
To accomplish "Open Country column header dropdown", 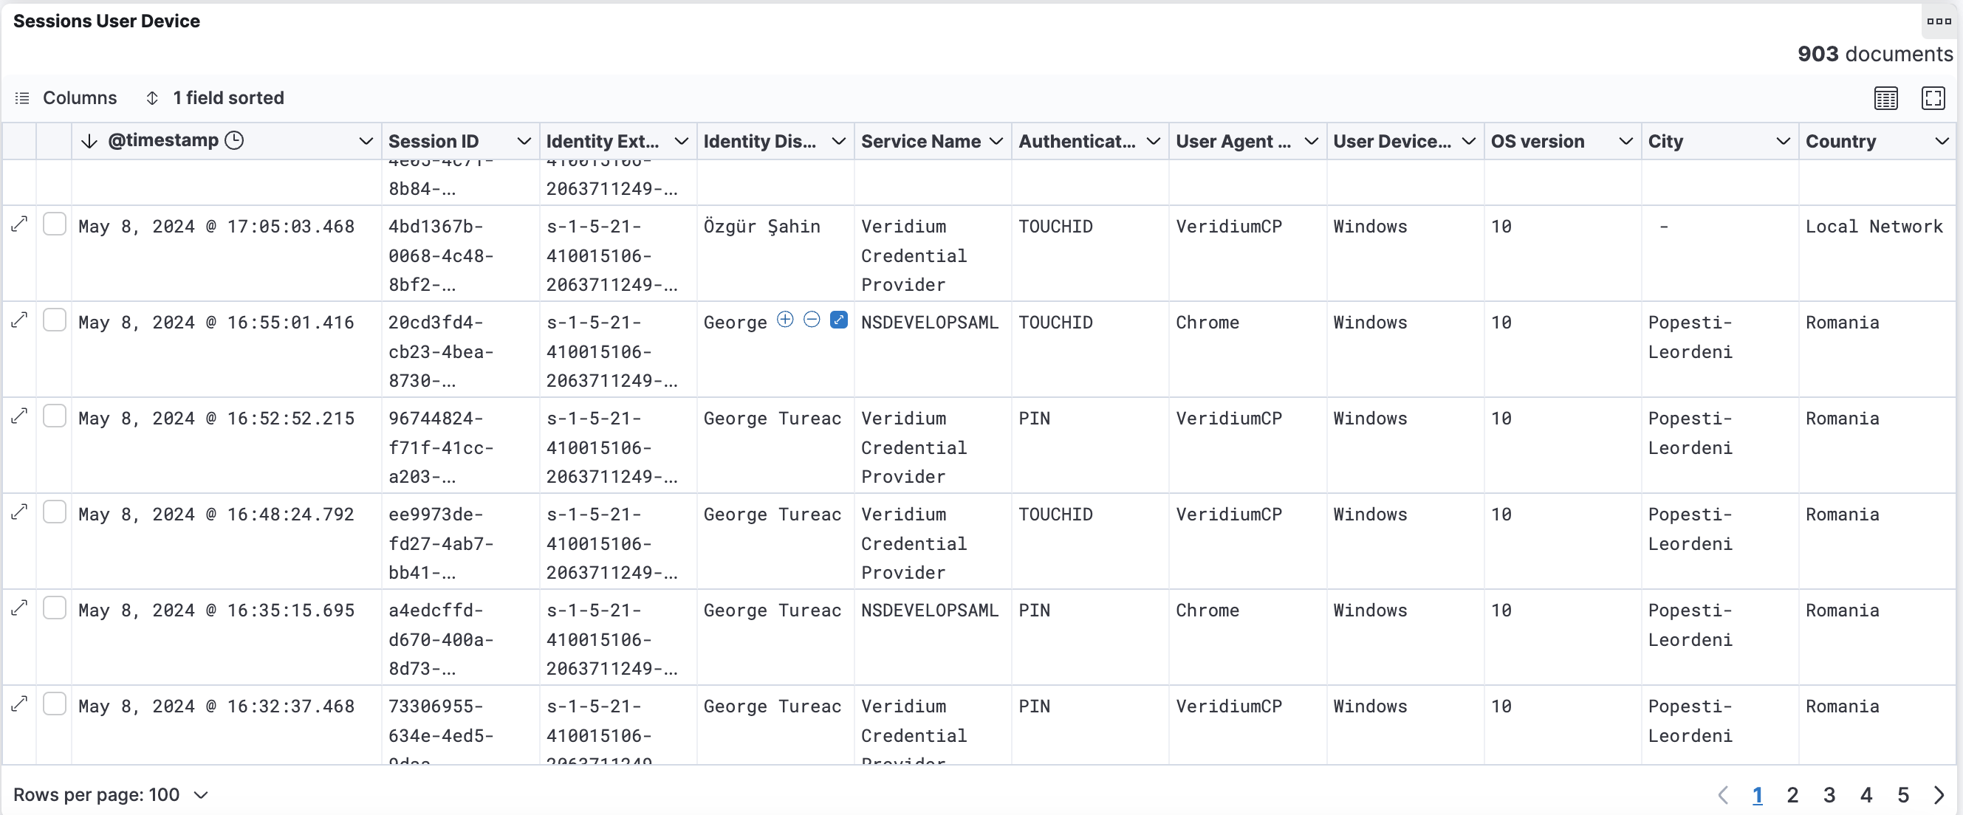I will pyautogui.click(x=1941, y=142).
